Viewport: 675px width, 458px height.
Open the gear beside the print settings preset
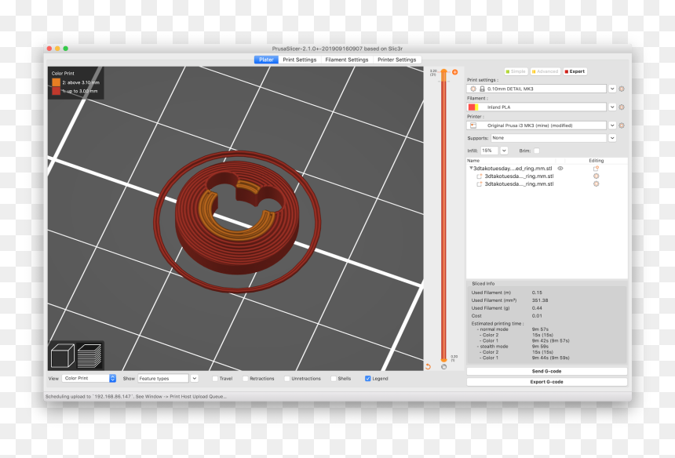click(x=622, y=89)
